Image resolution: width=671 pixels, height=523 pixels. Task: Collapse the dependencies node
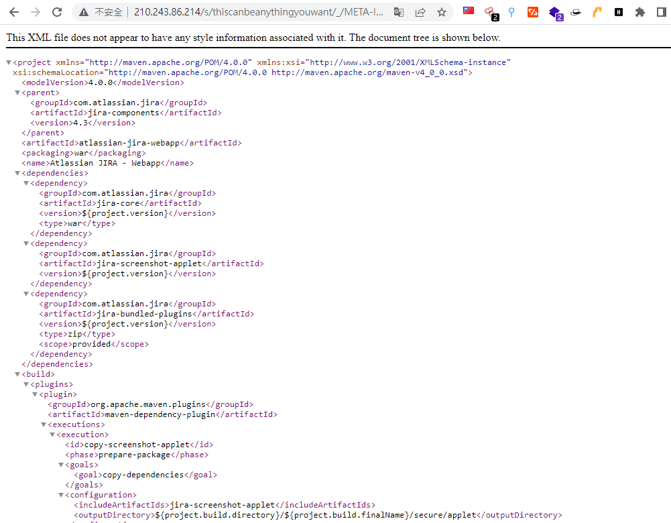click(17, 173)
